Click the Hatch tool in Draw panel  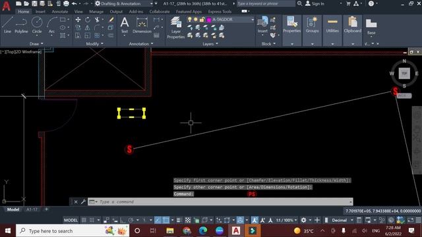[x=63, y=36]
